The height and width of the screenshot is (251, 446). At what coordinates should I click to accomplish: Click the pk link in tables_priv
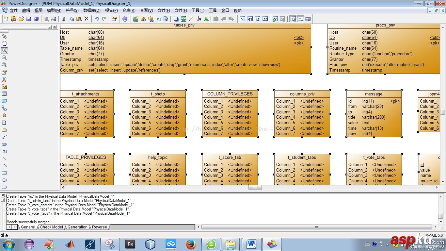pyautogui.click(x=298, y=37)
